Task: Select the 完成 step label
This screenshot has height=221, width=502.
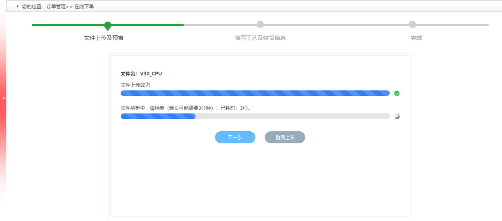Action: pos(417,38)
